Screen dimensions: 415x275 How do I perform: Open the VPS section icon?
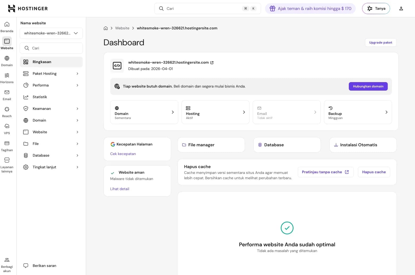(7, 129)
